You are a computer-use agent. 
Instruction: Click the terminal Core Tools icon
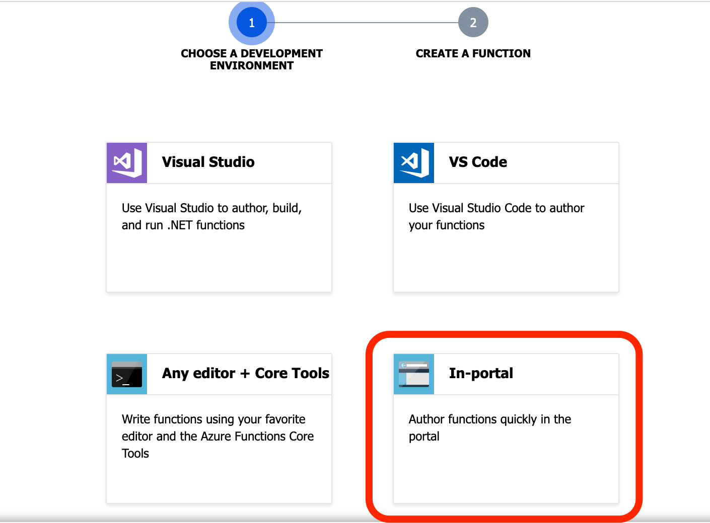pos(127,374)
